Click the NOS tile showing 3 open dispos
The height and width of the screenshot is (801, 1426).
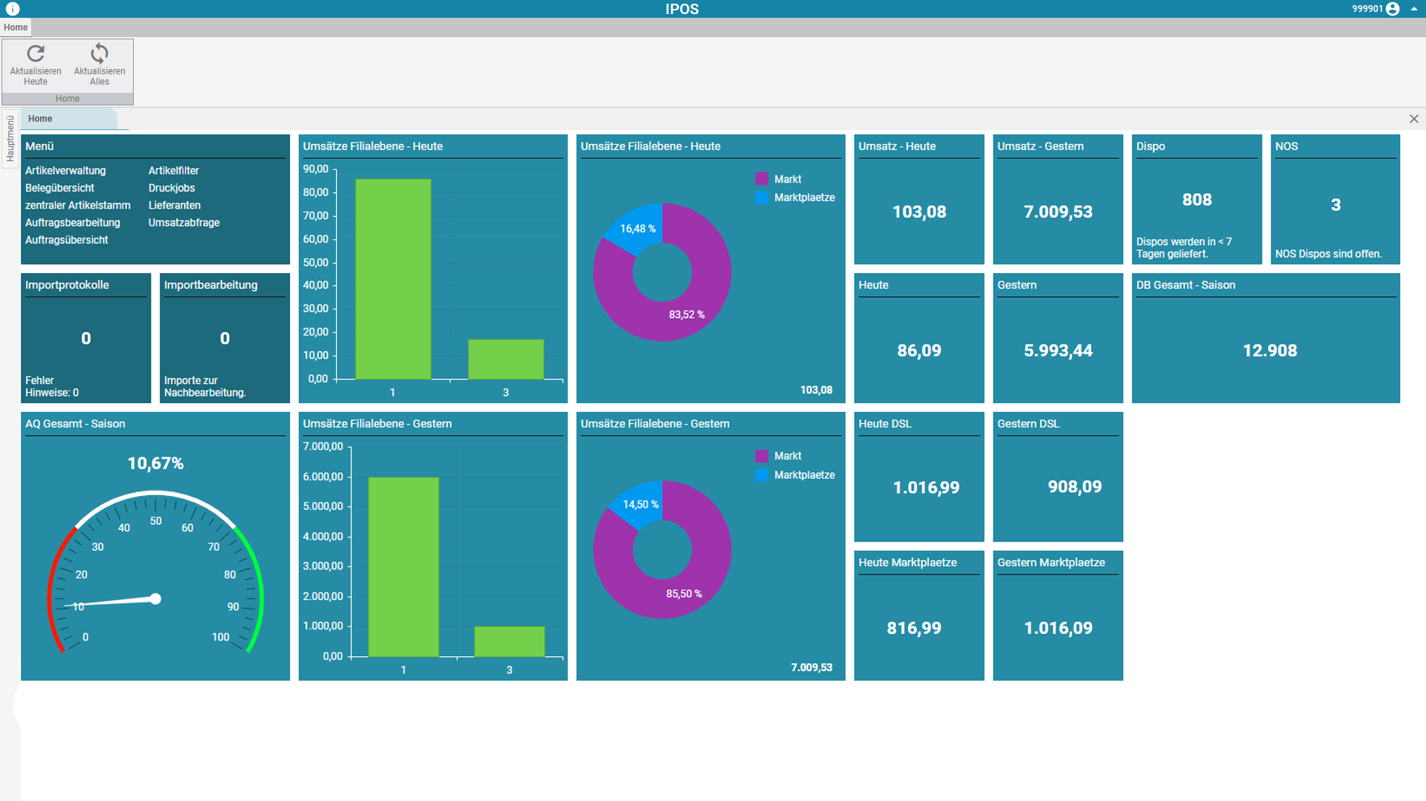click(1334, 199)
